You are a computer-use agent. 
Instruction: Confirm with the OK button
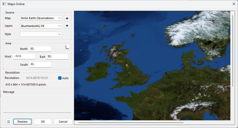click(x=43, y=122)
